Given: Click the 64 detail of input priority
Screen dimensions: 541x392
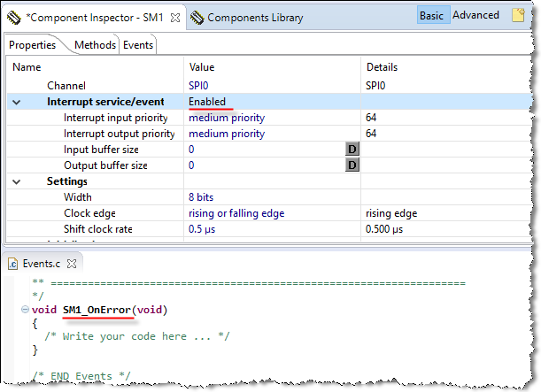Looking at the screenshot, I should [371, 118].
